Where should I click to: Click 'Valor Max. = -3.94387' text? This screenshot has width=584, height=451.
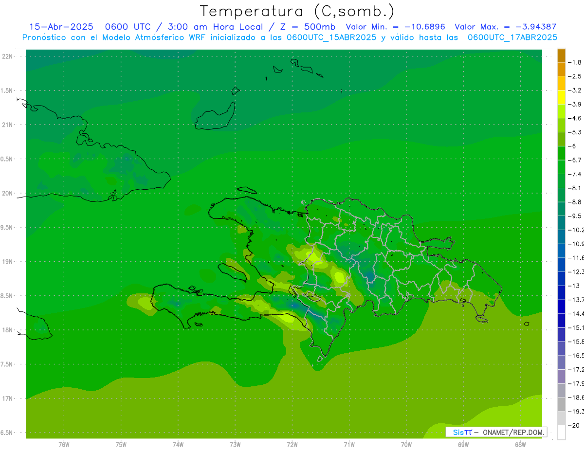506,27
